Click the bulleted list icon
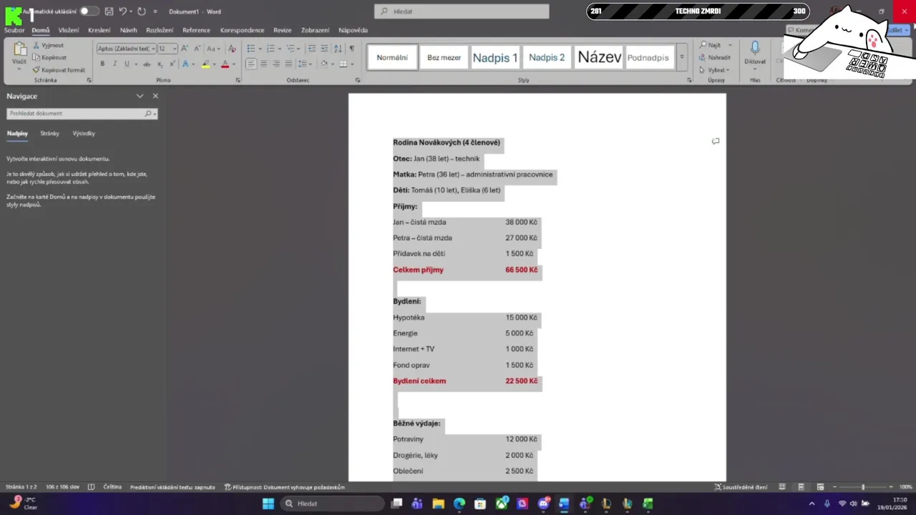 (251, 49)
